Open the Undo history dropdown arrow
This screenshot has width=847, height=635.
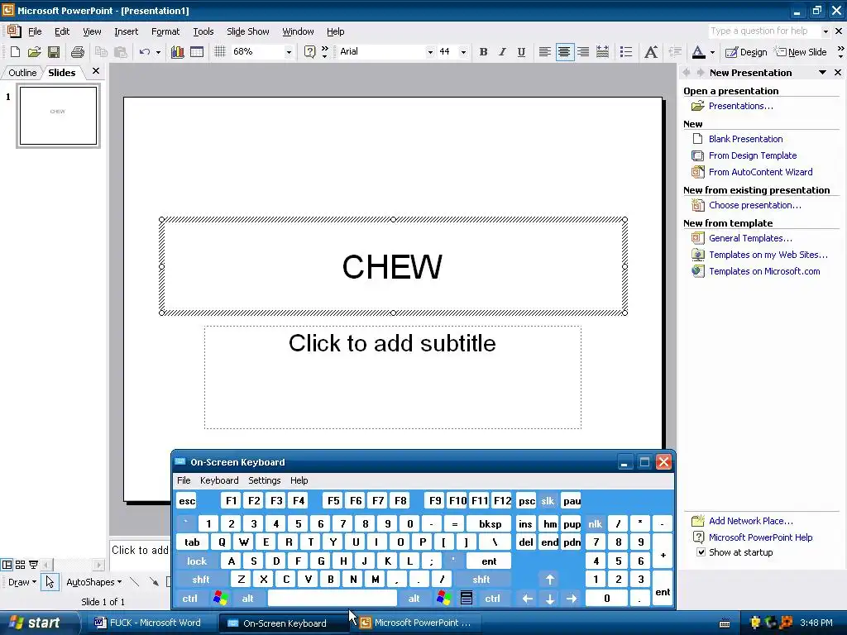(x=158, y=52)
